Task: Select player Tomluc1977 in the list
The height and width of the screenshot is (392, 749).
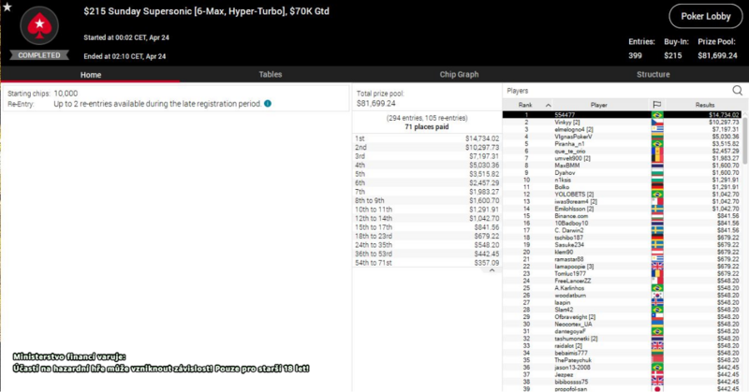Action: click(x=570, y=273)
